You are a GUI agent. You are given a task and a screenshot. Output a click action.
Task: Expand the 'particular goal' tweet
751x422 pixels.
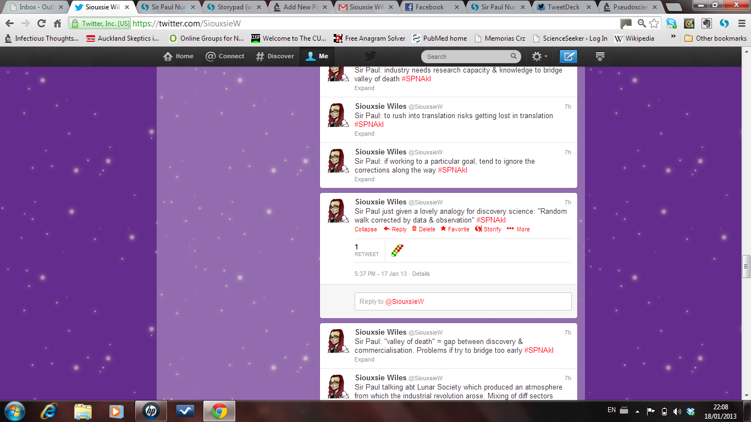click(365, 179)
